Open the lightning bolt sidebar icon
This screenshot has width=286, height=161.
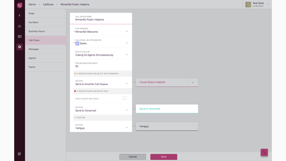pyautogui.click(x=19, y=16)
